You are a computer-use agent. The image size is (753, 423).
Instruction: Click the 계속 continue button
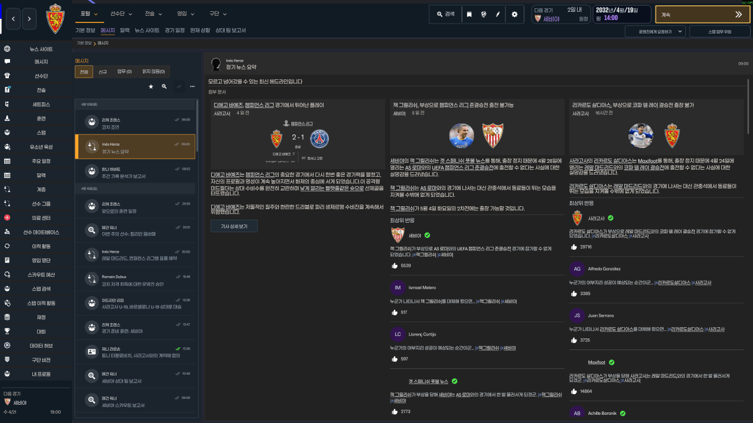(x=702, y=14)
